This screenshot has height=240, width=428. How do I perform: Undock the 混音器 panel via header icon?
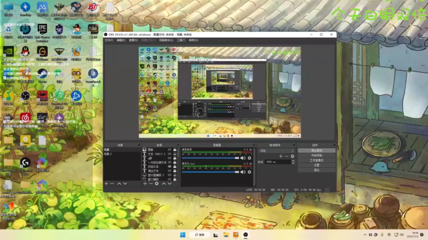pos(254,145)
